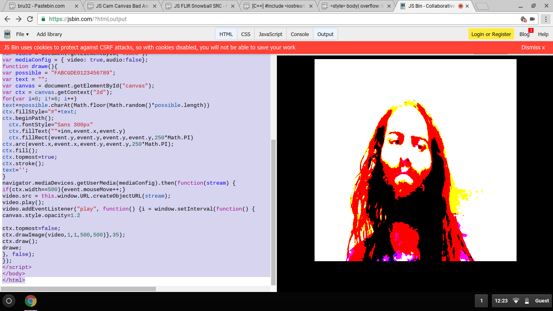553x311 pixels.
Task: Click the code line 'function drawe(){'
Action: pos(30,66)
